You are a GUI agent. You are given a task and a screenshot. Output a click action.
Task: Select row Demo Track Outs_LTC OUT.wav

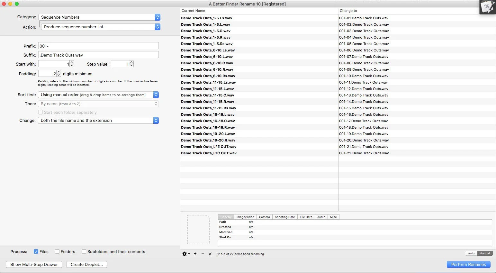pyautogui.click(x=259, y=153)
